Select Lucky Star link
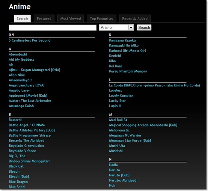The height and width of the screenshot is (191, 208). (x=118, y=101)
